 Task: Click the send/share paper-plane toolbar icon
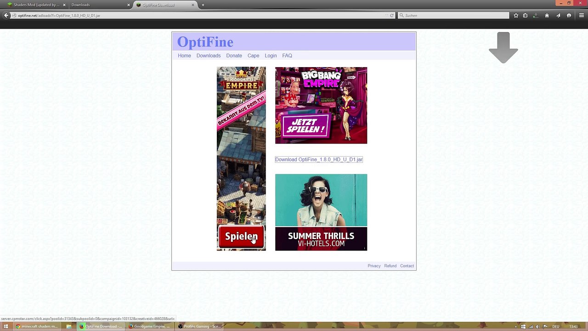point(558,15)
